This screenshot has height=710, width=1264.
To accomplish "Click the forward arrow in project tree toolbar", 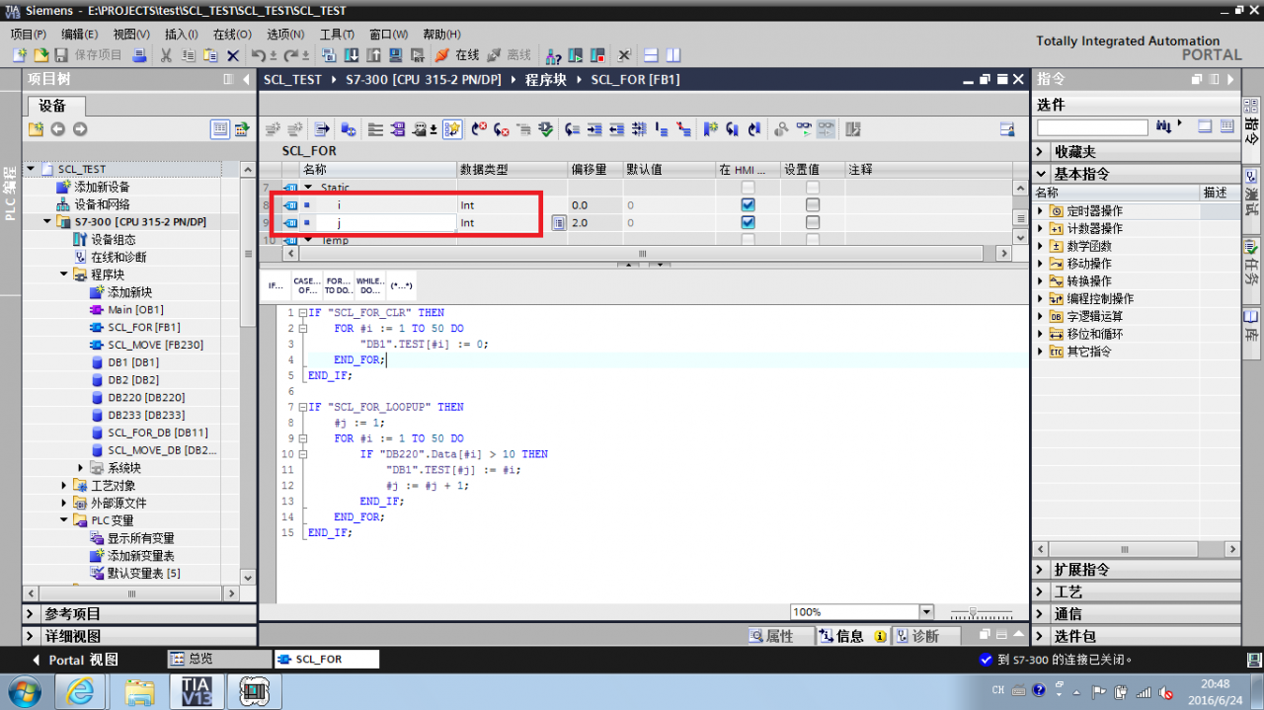I will point(80,129).
